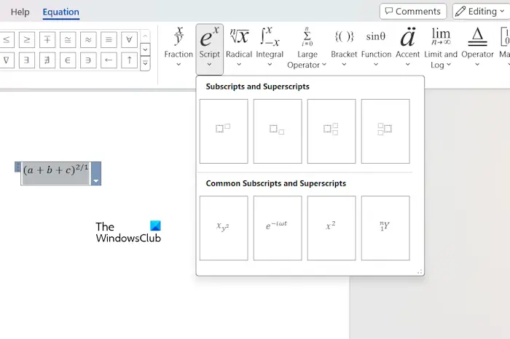Insert the x squared preset
Viewport: 510px width, 339px height.
click(331, 228)
